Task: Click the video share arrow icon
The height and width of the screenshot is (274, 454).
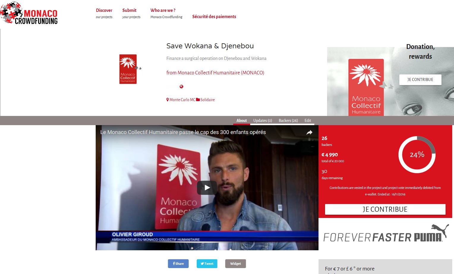Action: [x=309, y=133]
